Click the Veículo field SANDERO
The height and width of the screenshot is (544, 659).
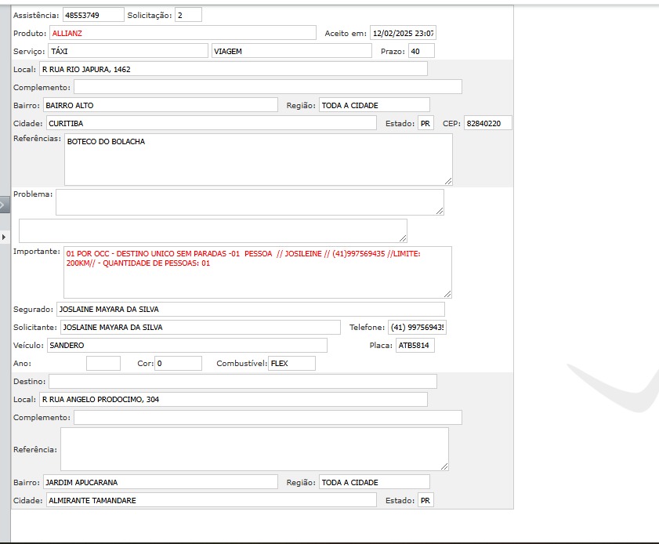coord(187,346)
